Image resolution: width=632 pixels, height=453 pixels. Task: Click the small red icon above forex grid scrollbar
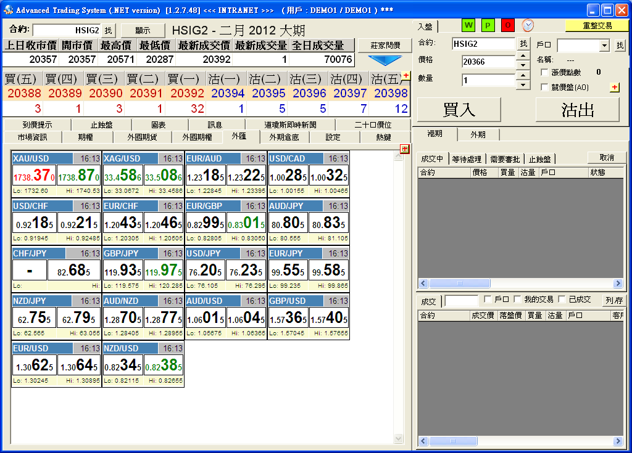(404, 149)
